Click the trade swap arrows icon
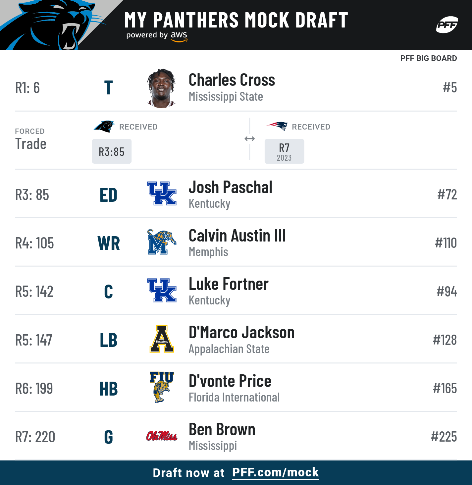Viewport: 472px width, 485px height. (249, 138)
